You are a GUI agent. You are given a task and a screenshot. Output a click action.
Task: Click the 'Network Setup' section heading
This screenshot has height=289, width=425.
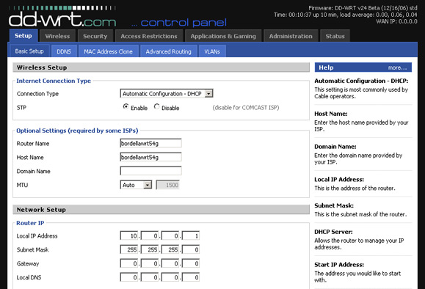41,210
